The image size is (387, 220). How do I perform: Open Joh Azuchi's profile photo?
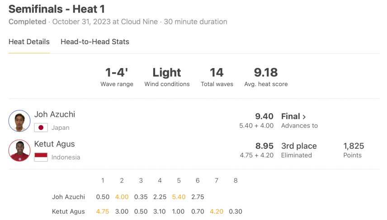[19, 121]
